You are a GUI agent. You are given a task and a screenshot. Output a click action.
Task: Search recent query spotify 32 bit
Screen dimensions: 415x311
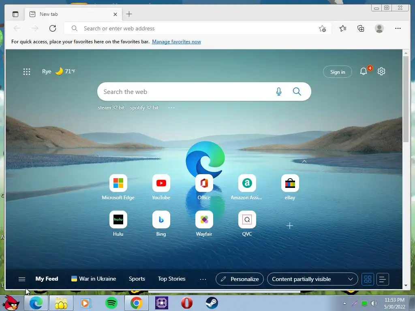(144, 108)
